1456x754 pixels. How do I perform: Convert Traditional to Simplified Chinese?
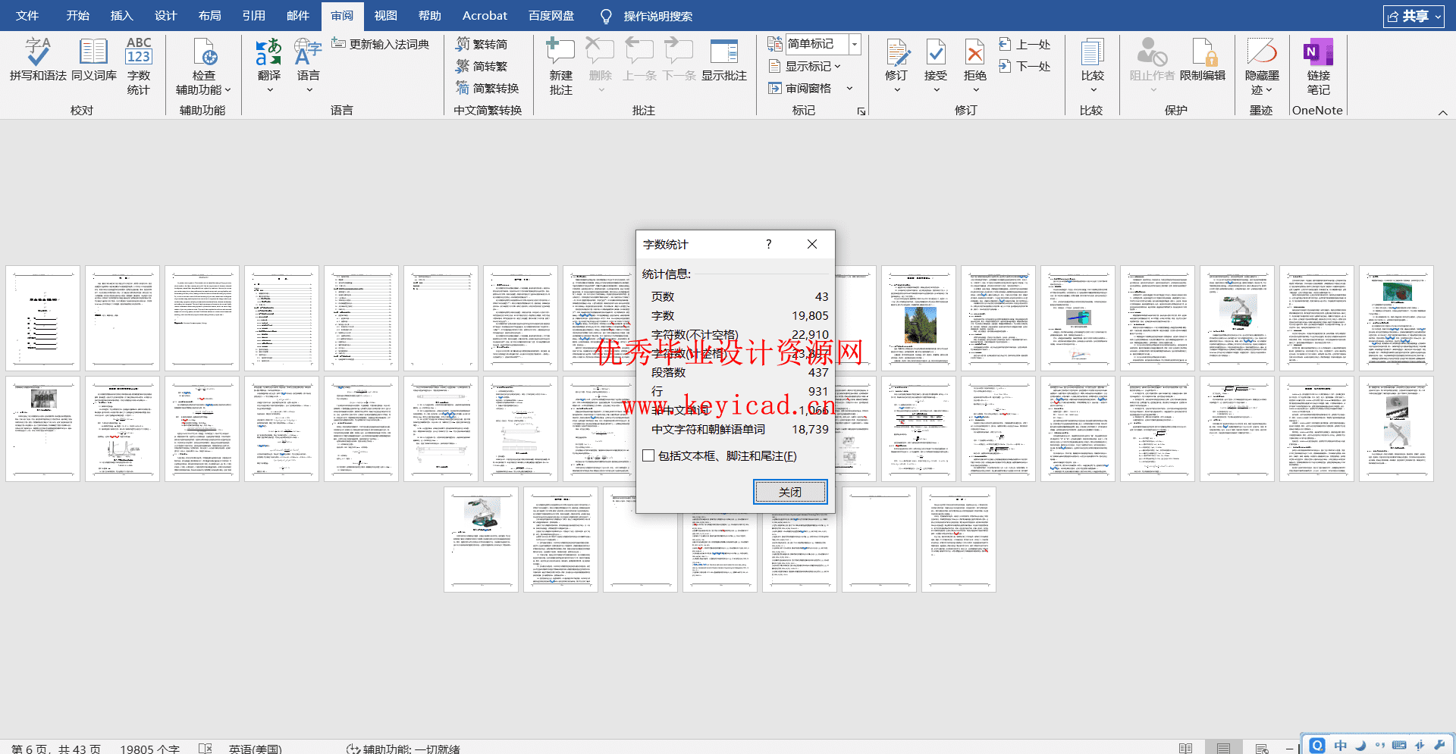482,44
